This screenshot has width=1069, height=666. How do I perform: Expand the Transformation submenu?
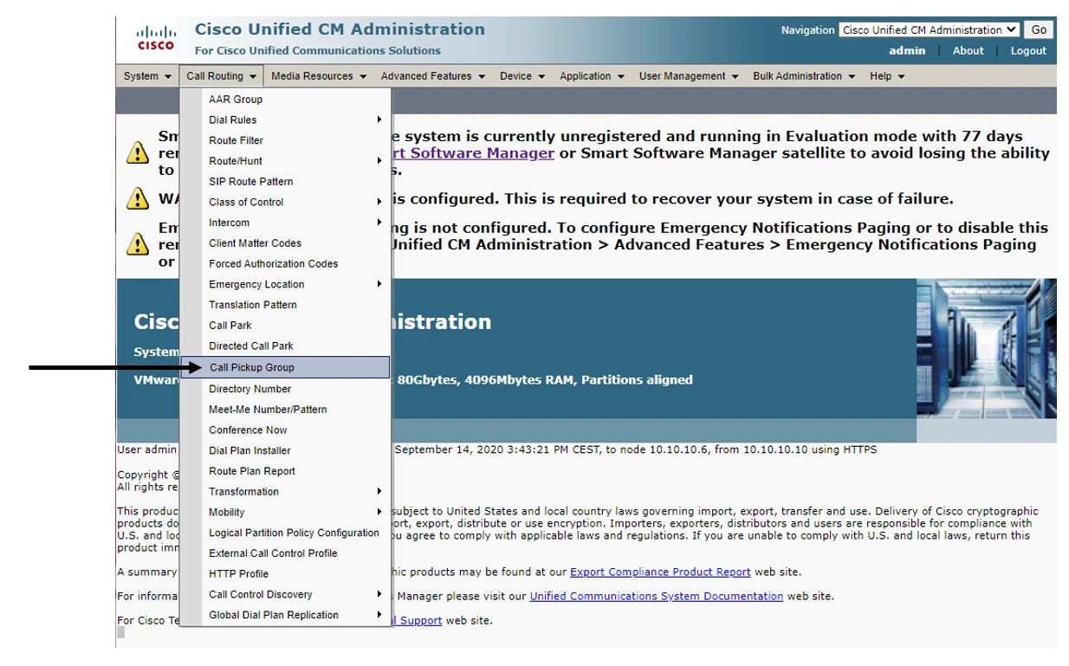coord(285,492)
